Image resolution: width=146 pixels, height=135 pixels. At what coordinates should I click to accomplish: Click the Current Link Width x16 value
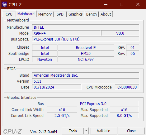click(x=62, y=109)
